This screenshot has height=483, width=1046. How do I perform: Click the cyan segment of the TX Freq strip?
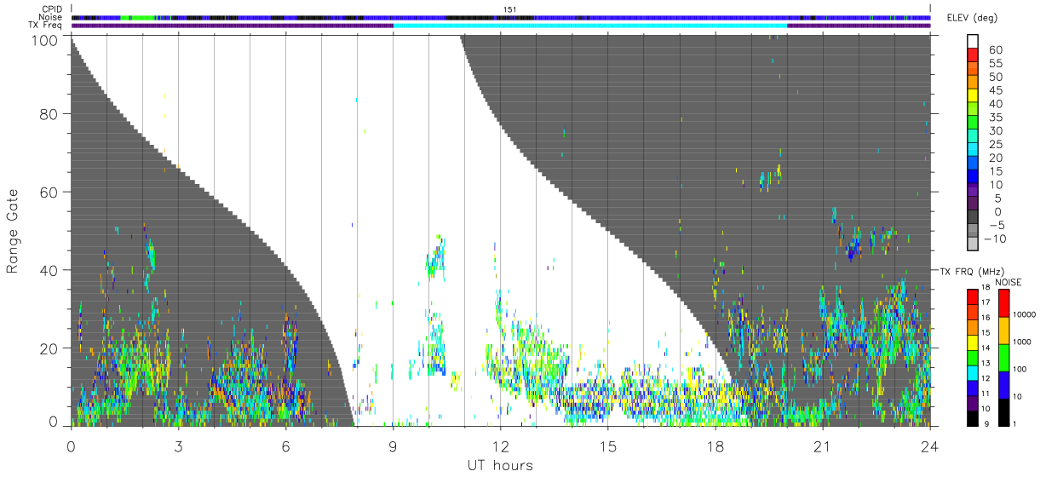click(590, 26)
